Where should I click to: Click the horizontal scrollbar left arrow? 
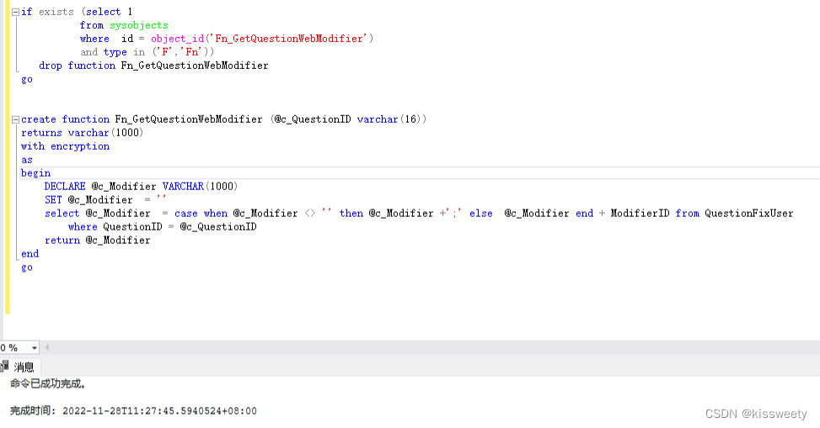[47, 347]
